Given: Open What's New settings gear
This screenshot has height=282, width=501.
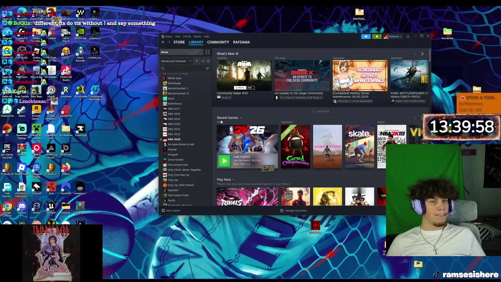Looking at the screenshot, I should pos(237,54).
